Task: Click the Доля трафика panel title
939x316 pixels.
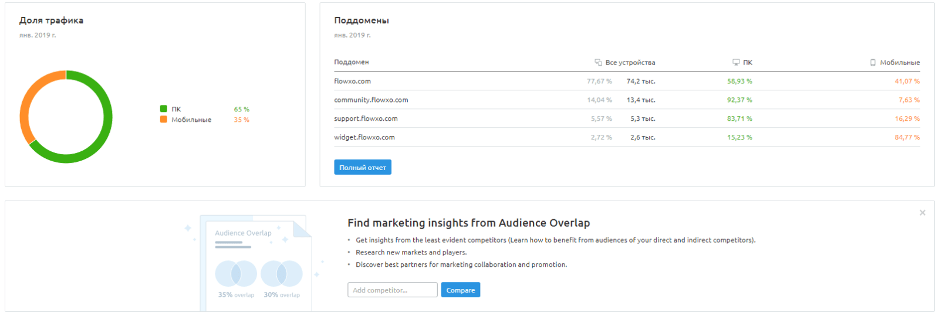Action: (x=51, y=21)
